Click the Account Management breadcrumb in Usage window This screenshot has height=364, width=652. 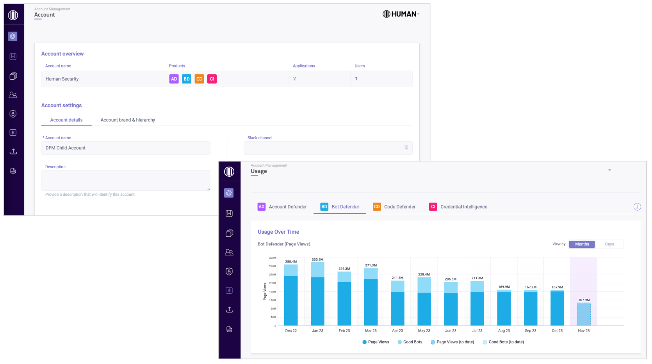(269, 165)
